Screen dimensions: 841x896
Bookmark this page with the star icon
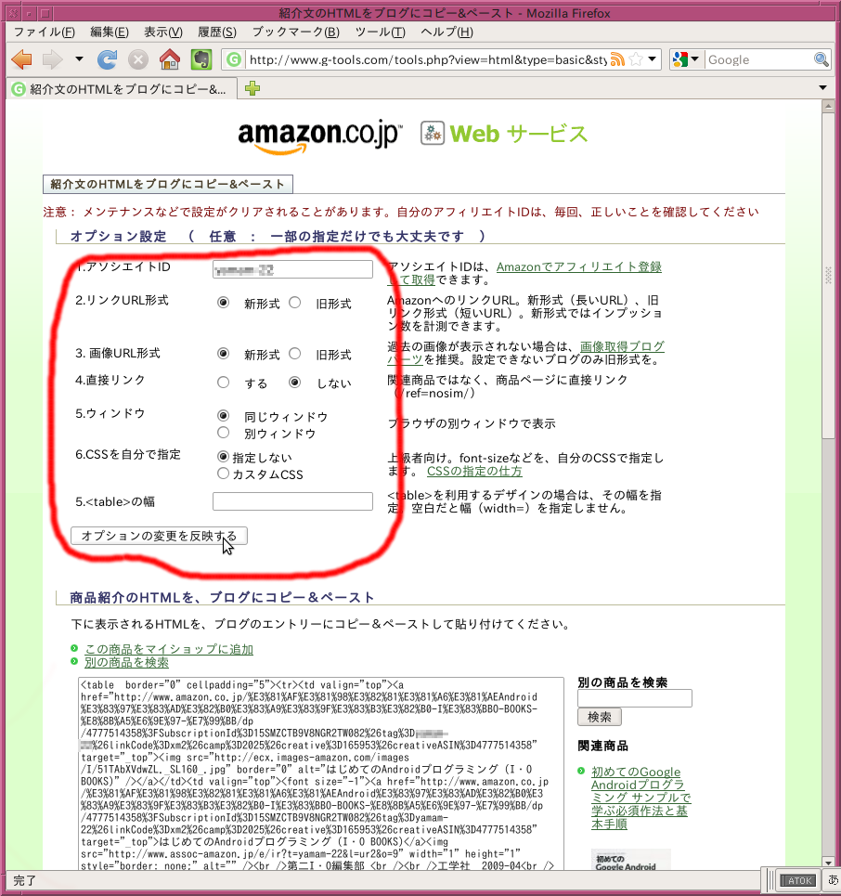coord(636,59)
